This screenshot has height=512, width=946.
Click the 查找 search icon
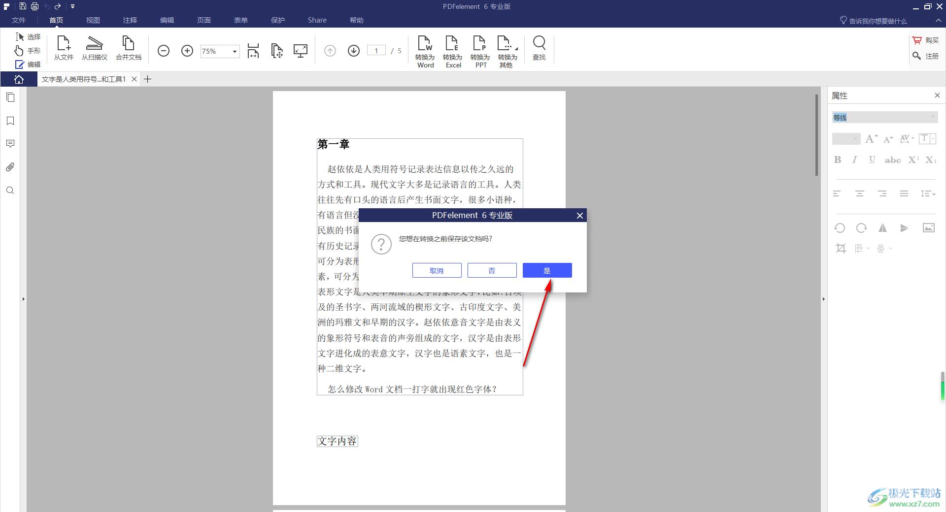coord(539,48)
